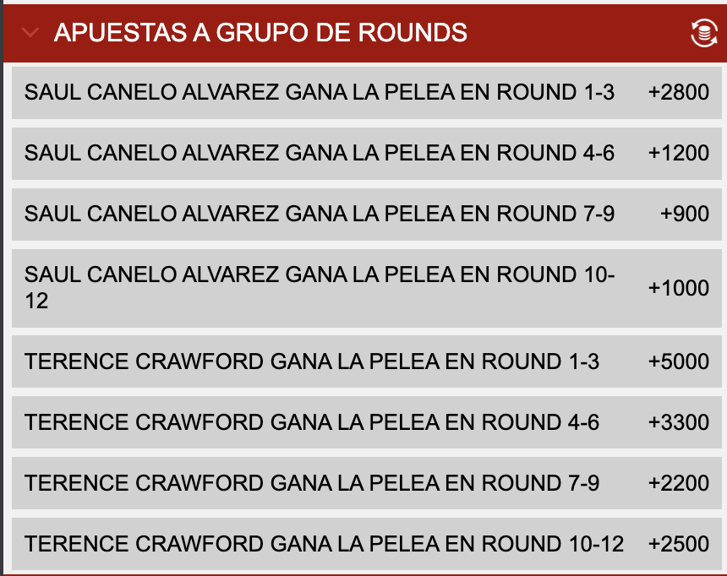Select Terence Crawford gana en round 1-3
Screen dimensions: 727x576
click(x=366, y=361)
